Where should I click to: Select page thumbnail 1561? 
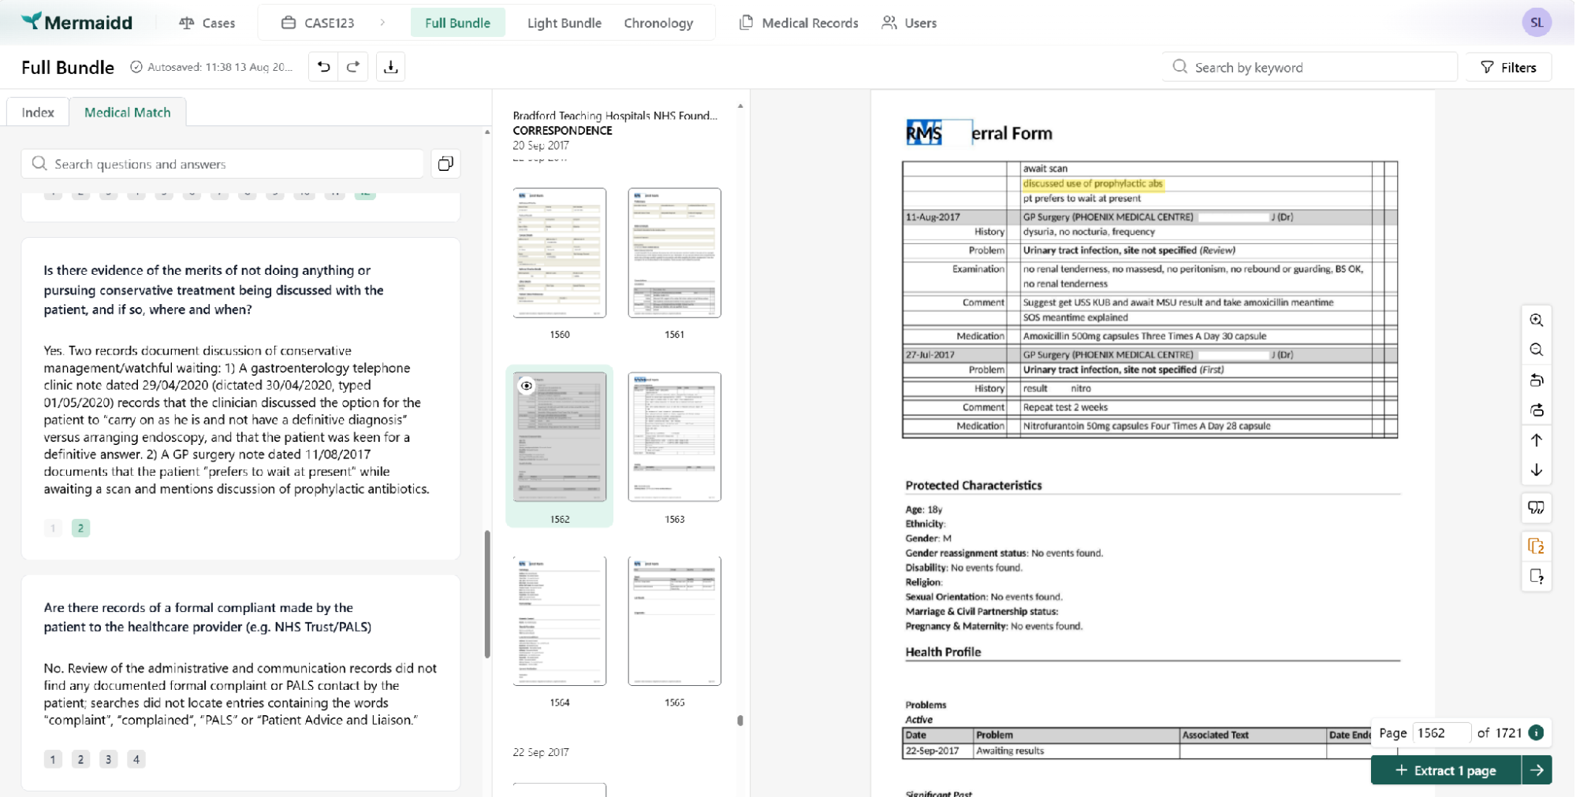[674, 252]
